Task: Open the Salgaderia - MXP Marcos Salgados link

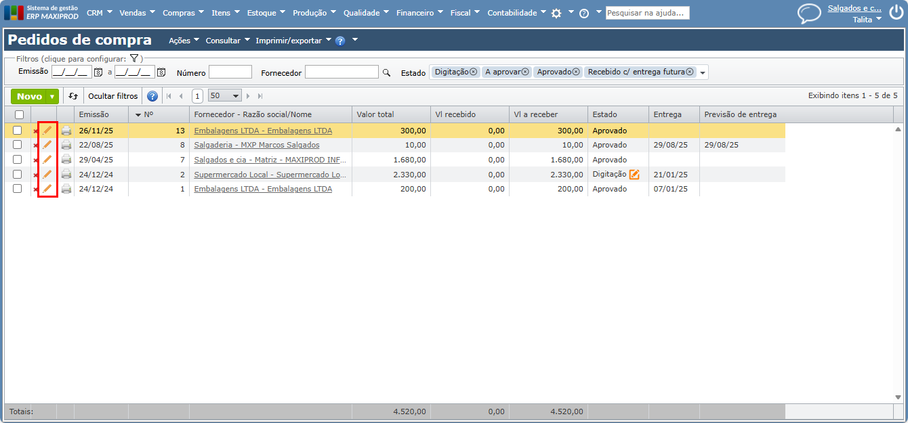Action: click(x=257, y=146)
